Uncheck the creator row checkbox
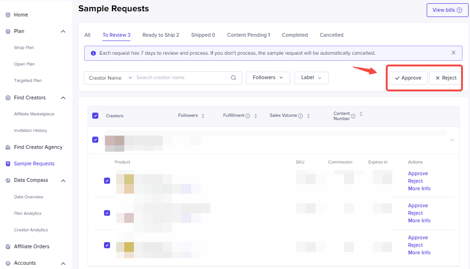Viewport: 470px width, 269px height. click(x=96, y=140)
